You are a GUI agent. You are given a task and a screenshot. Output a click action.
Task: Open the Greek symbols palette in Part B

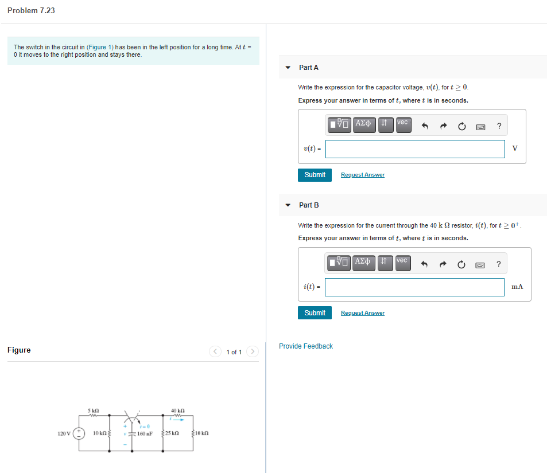[364, 263]
